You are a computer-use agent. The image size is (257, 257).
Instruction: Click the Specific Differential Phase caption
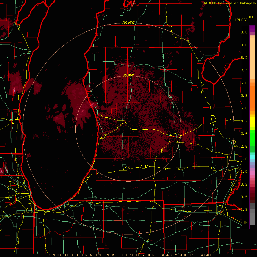click(x=130, y=255)
